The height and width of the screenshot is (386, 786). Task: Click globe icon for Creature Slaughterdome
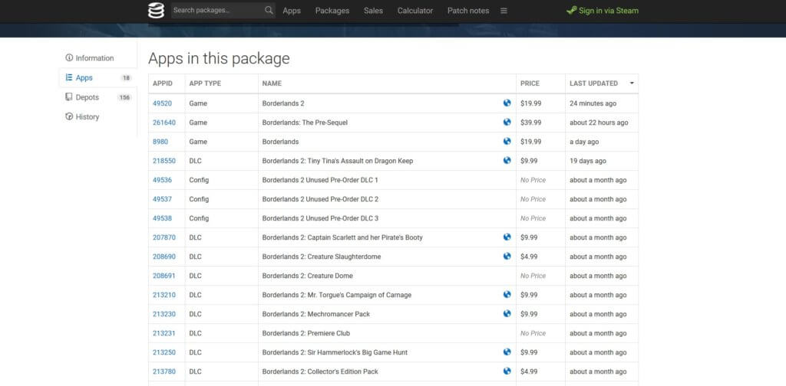coord(507,257)
